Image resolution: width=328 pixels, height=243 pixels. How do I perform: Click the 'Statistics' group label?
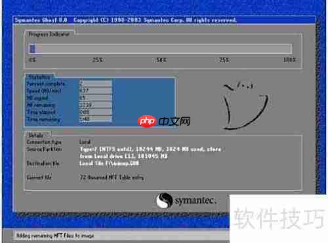click(39, 77)
